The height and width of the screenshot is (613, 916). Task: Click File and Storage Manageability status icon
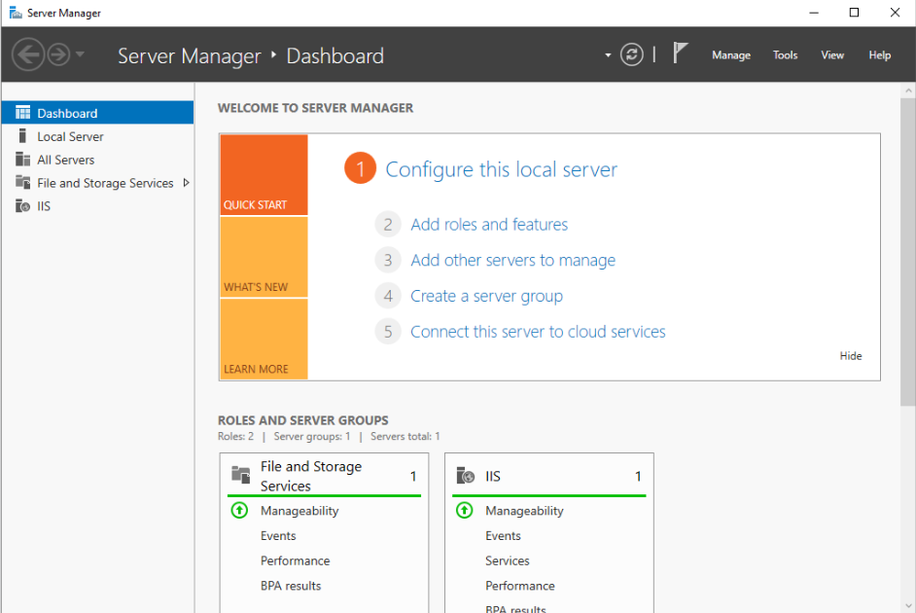tap(239, 510)
